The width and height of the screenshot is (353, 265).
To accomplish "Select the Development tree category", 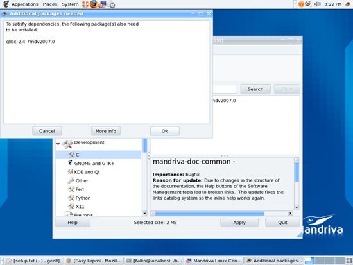I will 89,142.
